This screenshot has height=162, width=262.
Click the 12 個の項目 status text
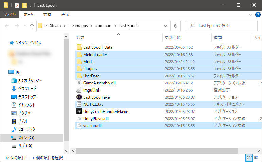(15, 158)
